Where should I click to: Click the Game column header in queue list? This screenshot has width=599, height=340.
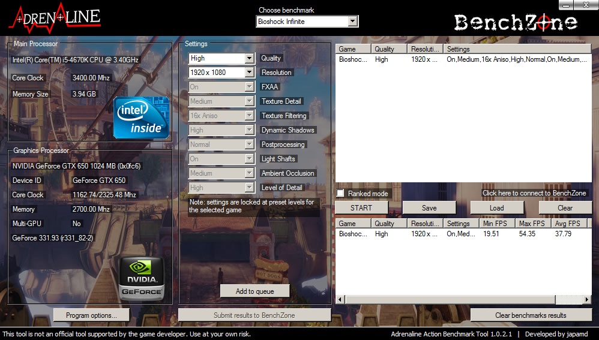pos(354,49)
